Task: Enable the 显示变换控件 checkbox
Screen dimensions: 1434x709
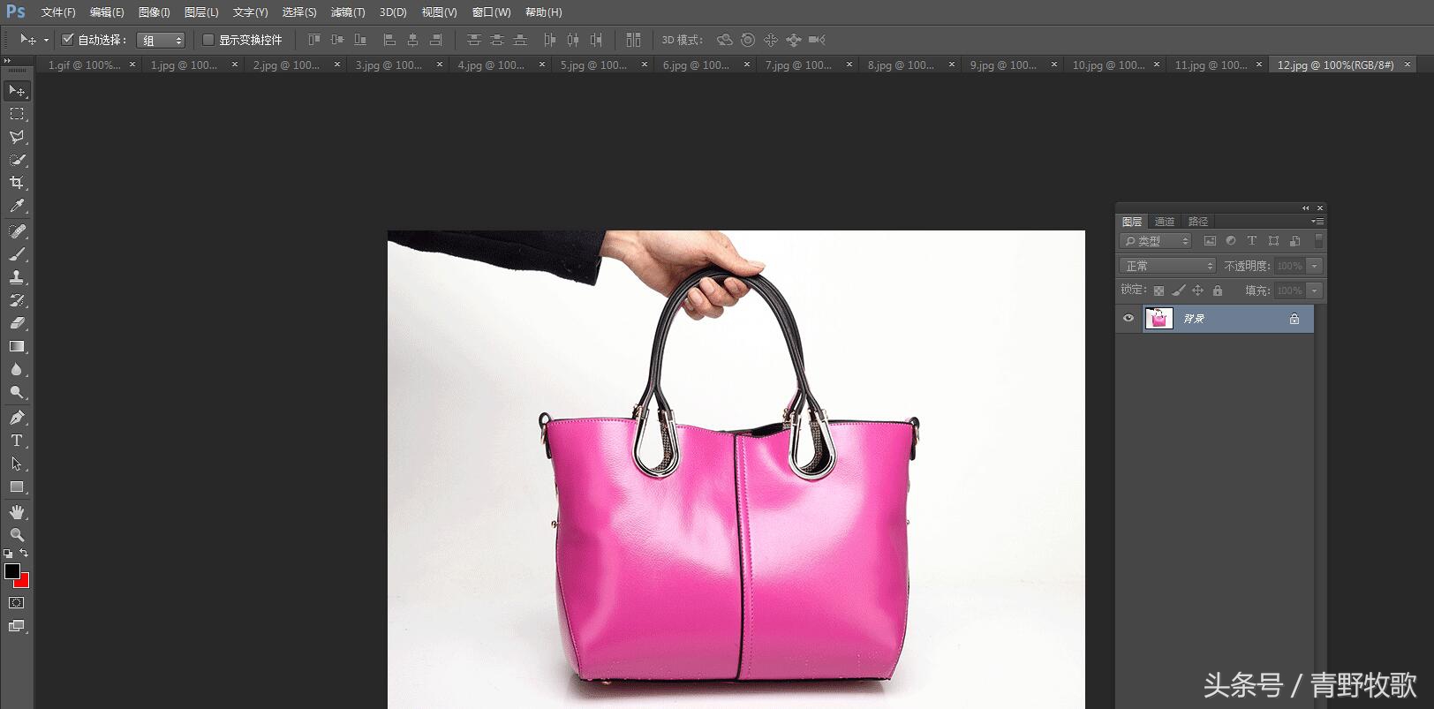Action: (208, 40)
